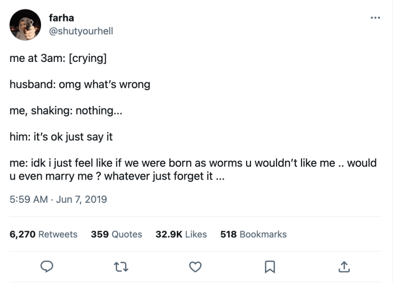Open farha's profile picture

coord(25,24)
